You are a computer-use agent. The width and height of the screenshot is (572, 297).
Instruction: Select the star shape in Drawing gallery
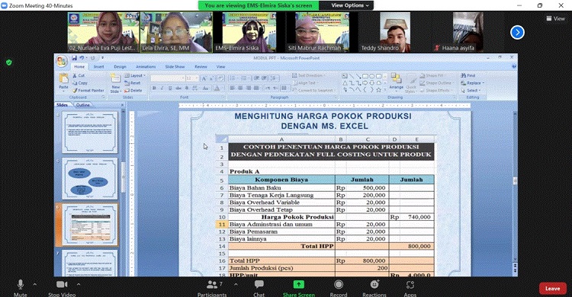click(378, 90)
